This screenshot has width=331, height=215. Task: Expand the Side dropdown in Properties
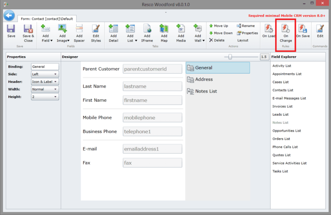click(45, 75)
